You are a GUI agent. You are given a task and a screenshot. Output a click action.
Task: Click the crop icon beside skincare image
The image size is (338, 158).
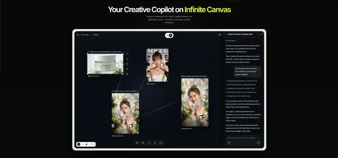127,64
